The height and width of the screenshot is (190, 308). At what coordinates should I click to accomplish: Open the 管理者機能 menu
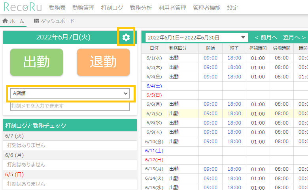[207, 8]
